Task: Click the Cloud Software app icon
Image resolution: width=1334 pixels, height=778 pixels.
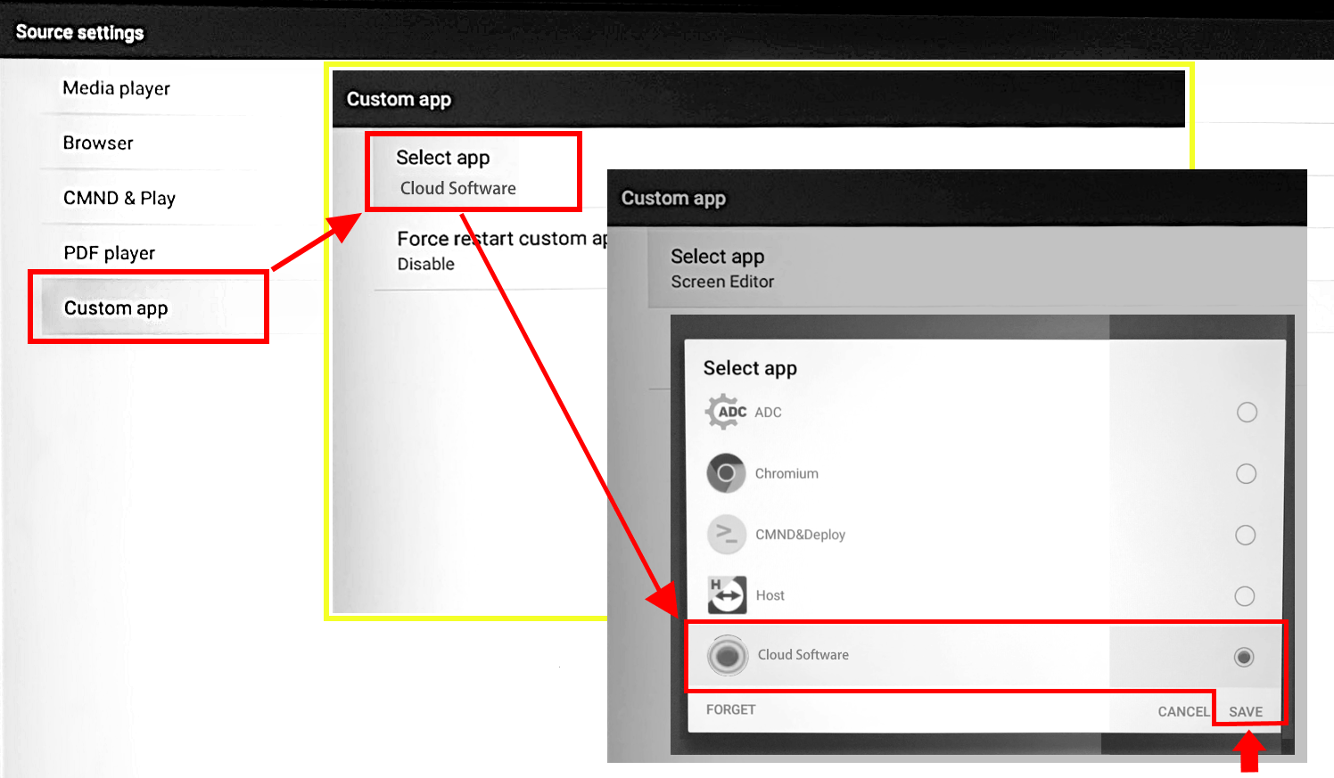Action: coord(728,656)
